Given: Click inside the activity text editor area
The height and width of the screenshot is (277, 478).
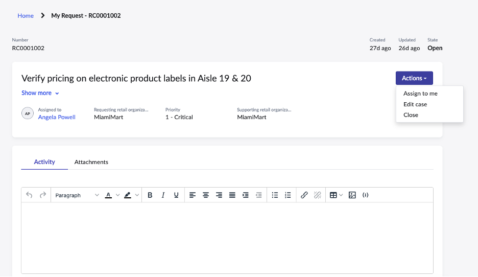Looking at the screenshot, I should (x=227, y=238).
